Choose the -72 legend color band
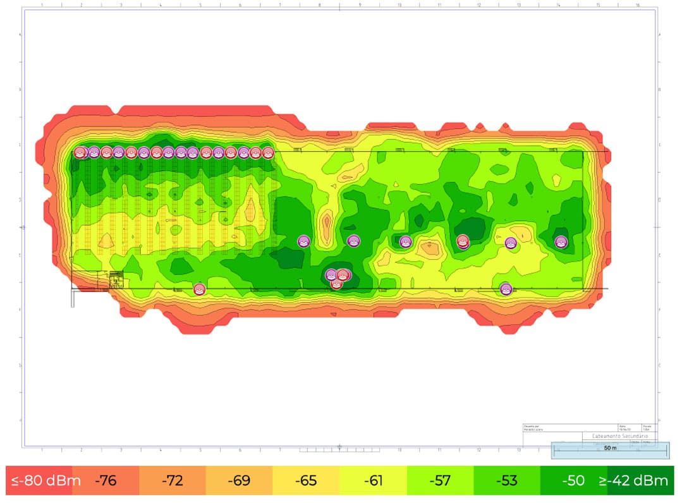 pos(173,480)
